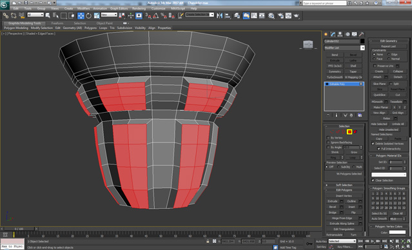Go to the start frame

point(360,241)
